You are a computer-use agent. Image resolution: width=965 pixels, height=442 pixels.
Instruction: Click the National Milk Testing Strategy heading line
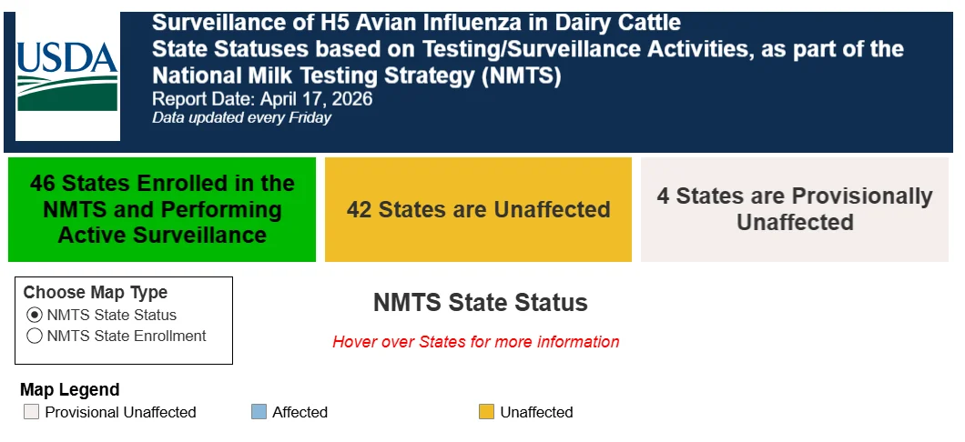coord(356,76)
